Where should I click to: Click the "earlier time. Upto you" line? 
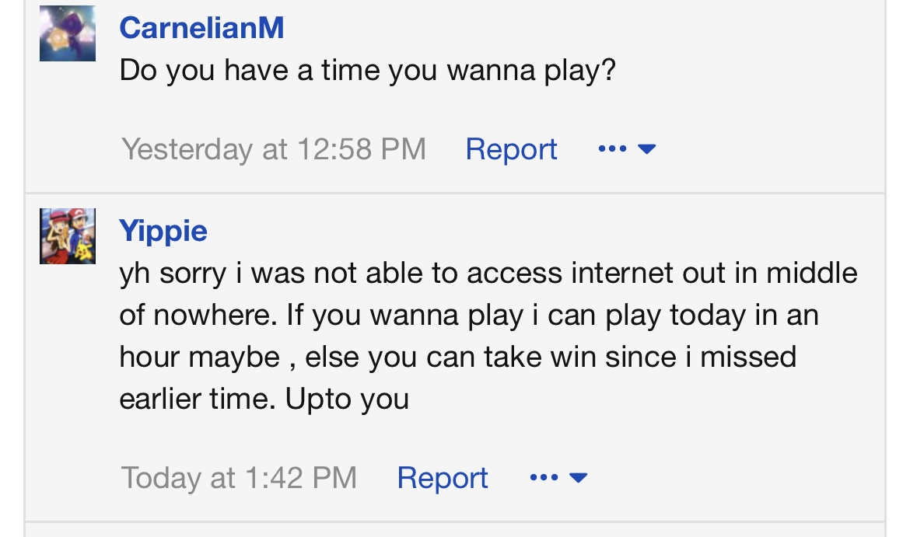coord(264,399)
